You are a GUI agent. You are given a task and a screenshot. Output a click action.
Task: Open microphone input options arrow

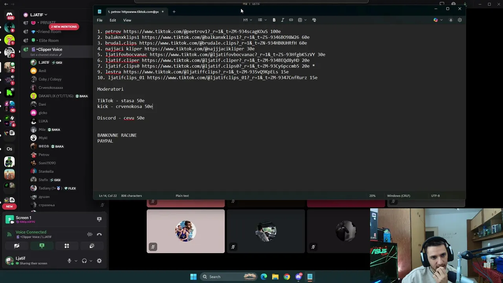[x=76, y=261]
